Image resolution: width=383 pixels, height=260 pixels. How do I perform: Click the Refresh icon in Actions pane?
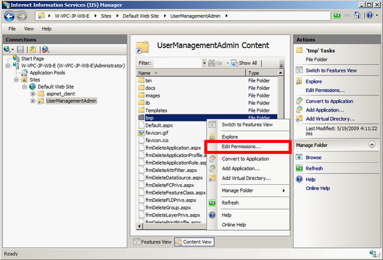click(299, 169)
